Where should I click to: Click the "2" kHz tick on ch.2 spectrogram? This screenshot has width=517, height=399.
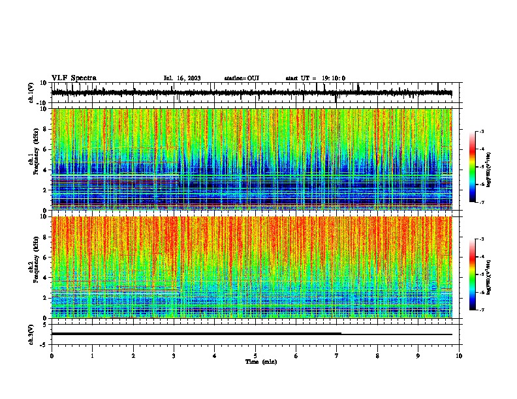pyautogui.click(x=46, y=298)
